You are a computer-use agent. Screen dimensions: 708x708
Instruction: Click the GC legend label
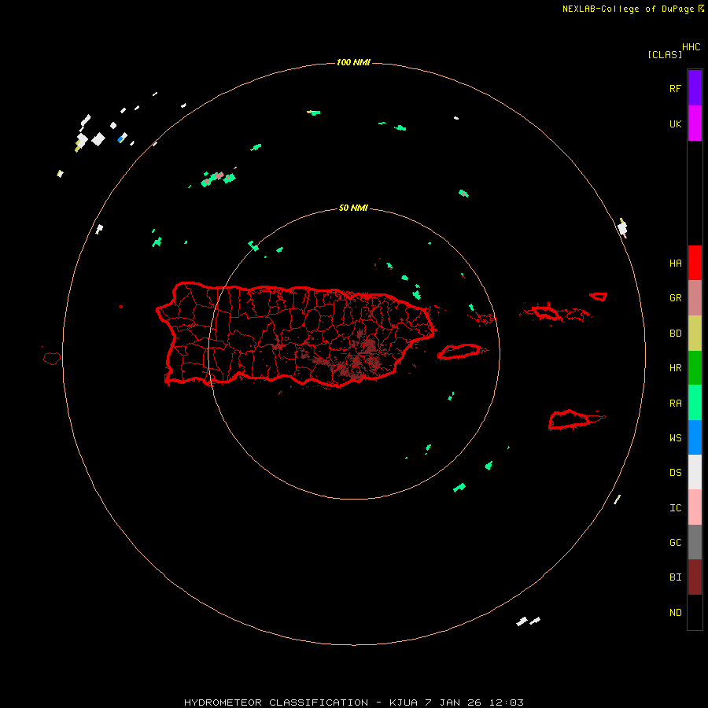tap(675, 543)
